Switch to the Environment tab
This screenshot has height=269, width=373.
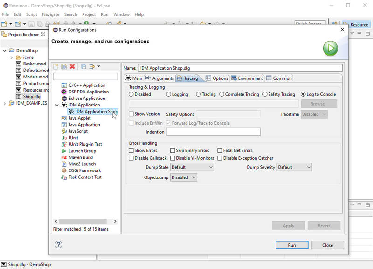pos(247,78)
